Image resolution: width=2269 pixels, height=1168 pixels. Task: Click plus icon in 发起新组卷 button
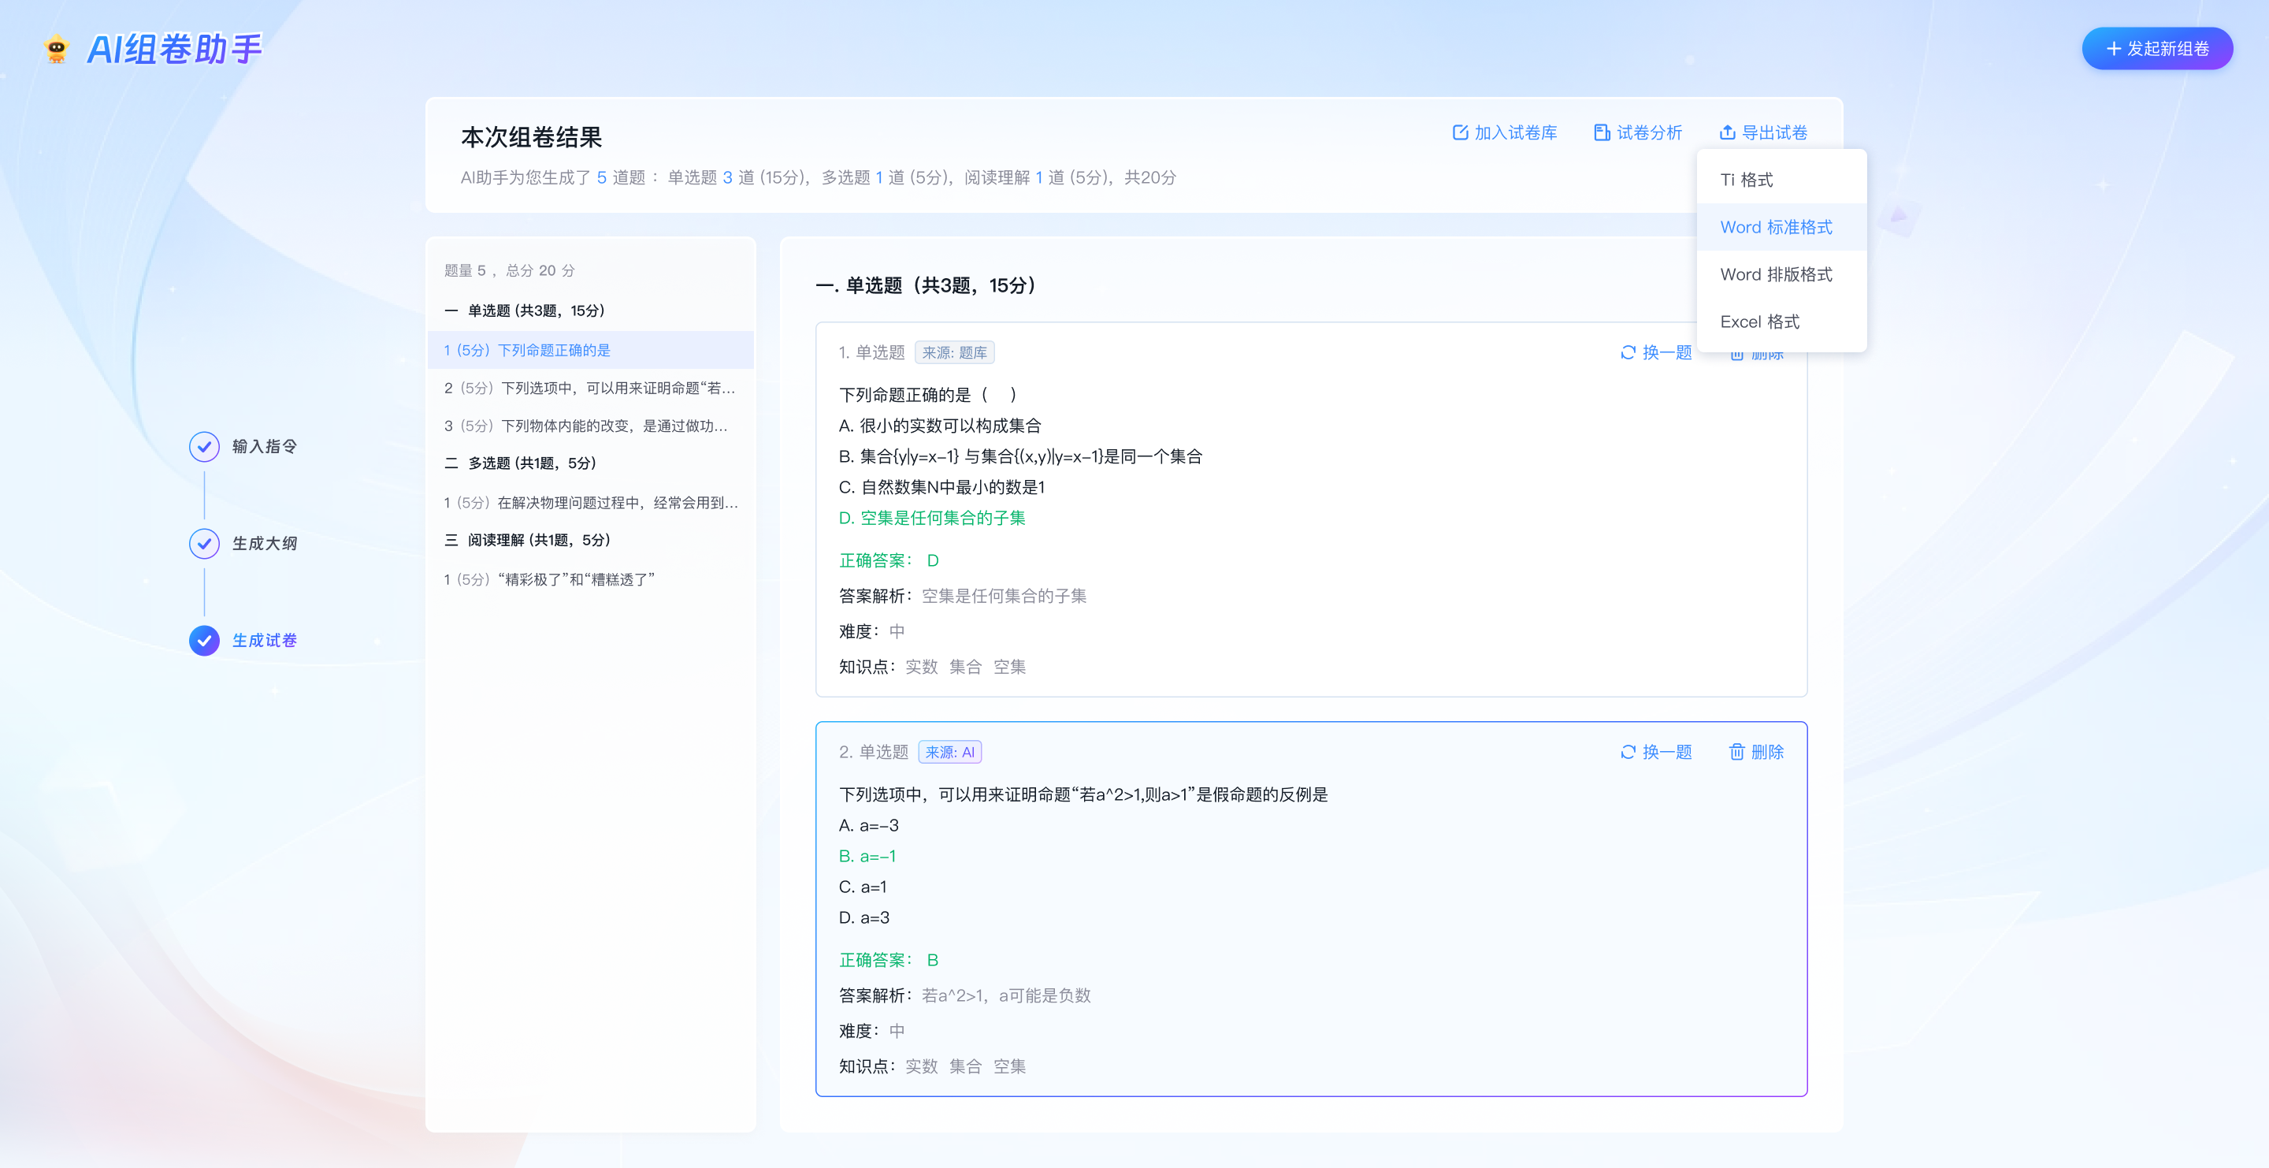tap(2112, 48)
